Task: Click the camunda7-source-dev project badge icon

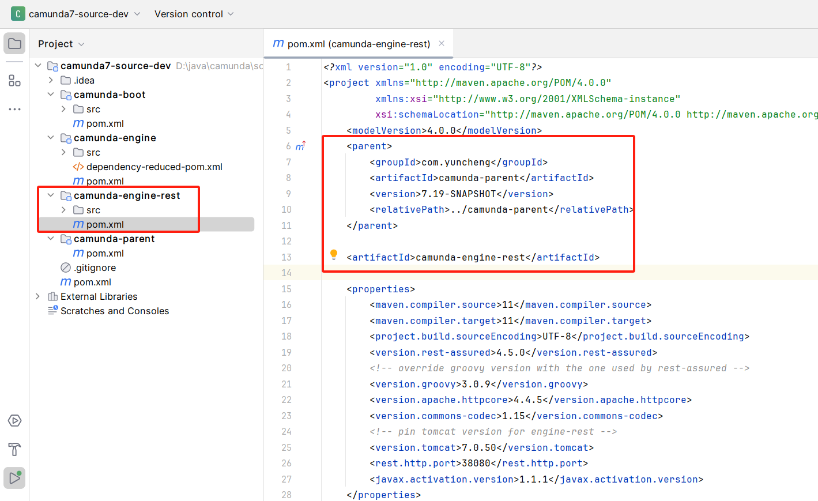Action: pos(18,14)
